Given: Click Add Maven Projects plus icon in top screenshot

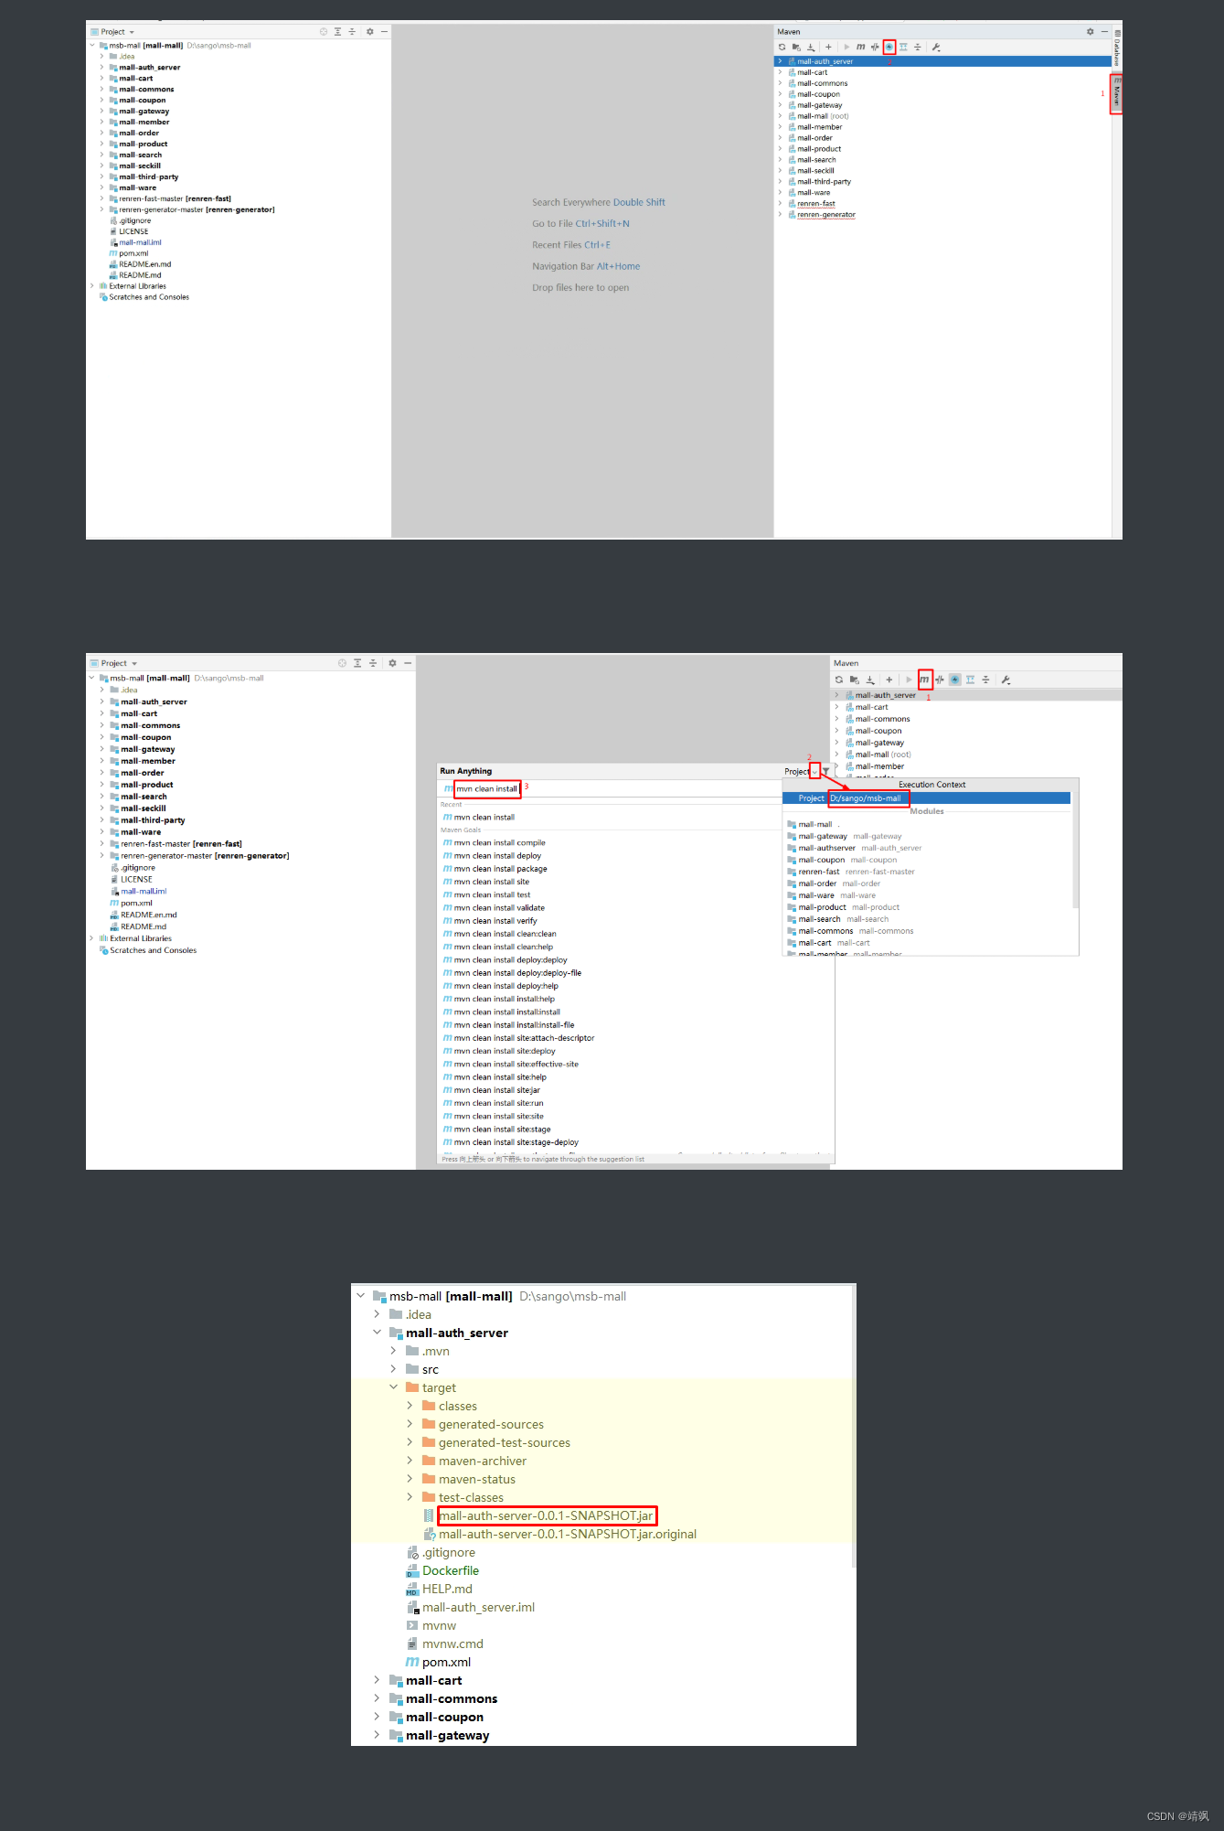Looking at the screenshot, I should [828, 47].
